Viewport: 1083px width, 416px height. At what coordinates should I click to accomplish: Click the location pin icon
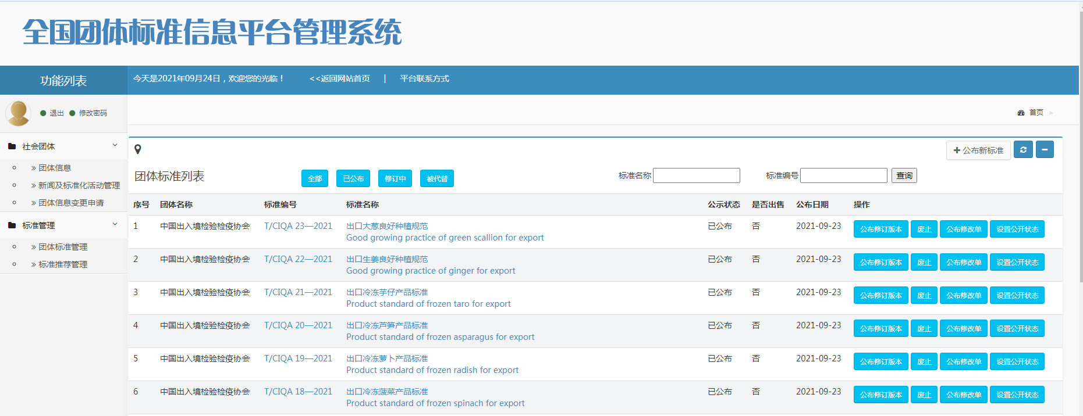point(138,149)
